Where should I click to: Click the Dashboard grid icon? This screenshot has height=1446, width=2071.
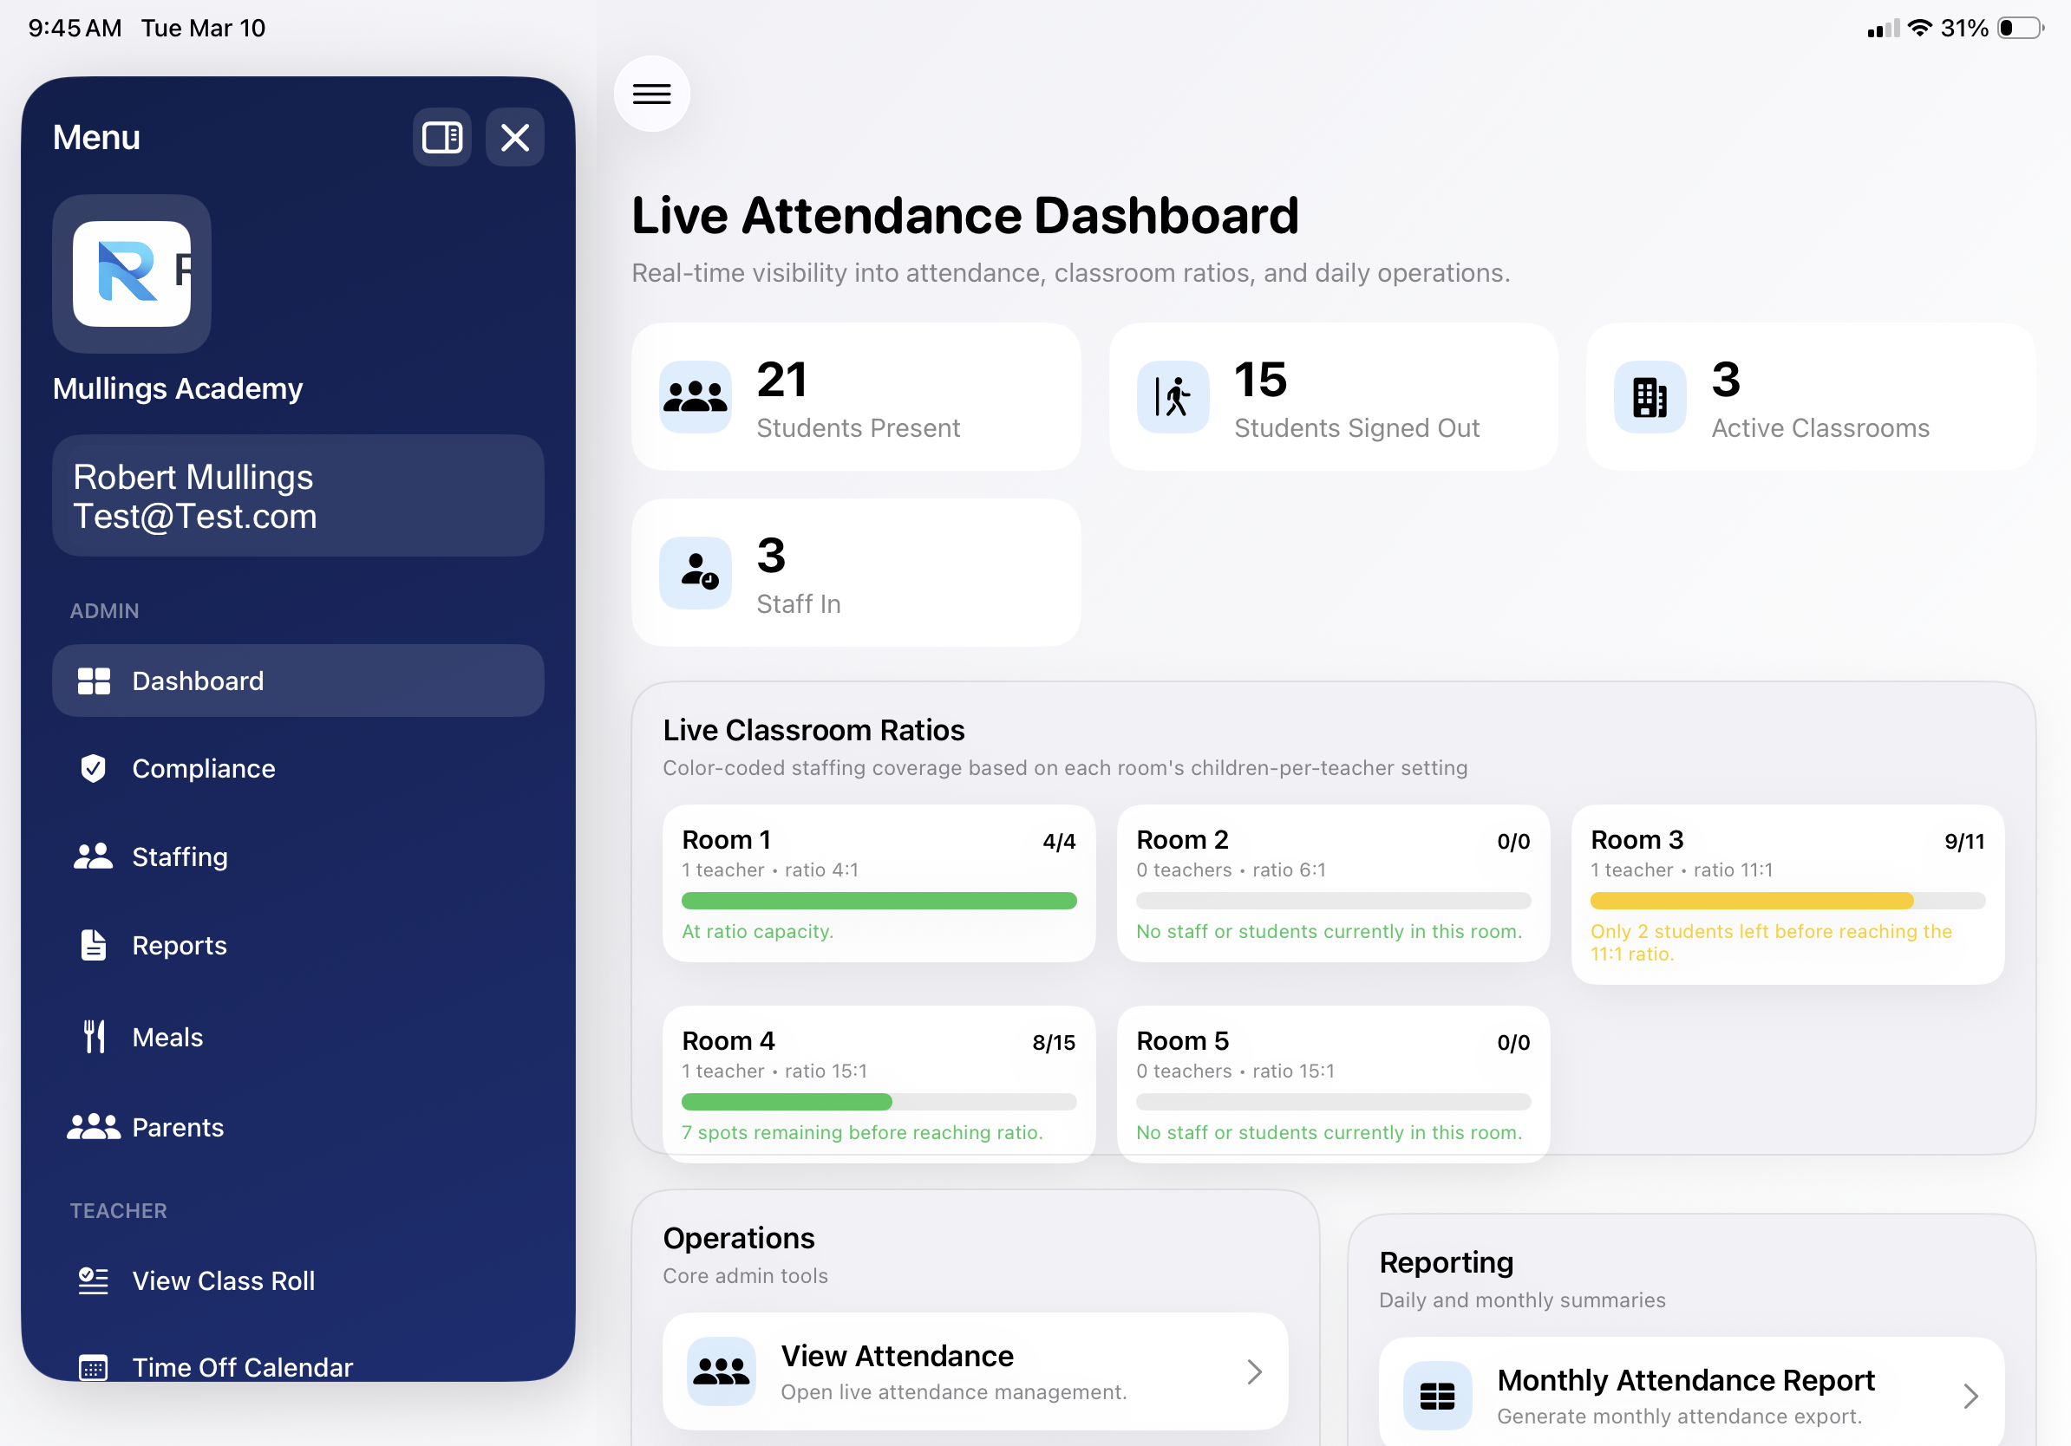pos(94,681)
